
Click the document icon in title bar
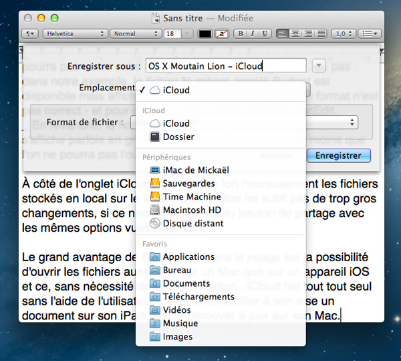click(x=156, y=18)
